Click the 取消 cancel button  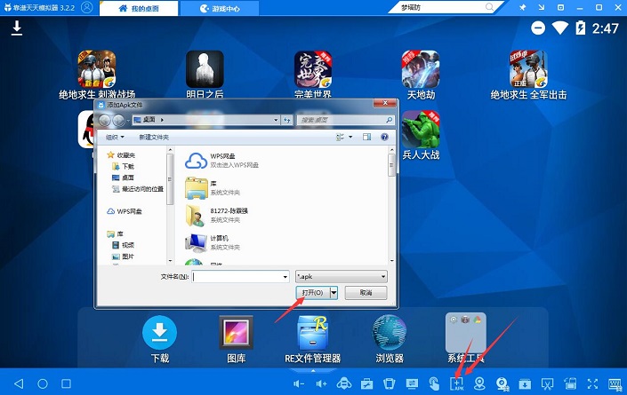pos(366,292)
